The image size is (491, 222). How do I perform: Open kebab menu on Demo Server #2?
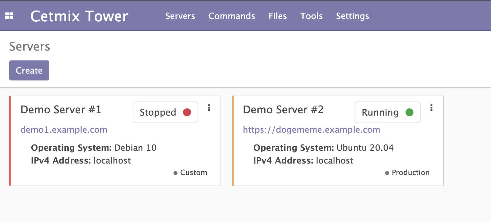pos(432,108)
